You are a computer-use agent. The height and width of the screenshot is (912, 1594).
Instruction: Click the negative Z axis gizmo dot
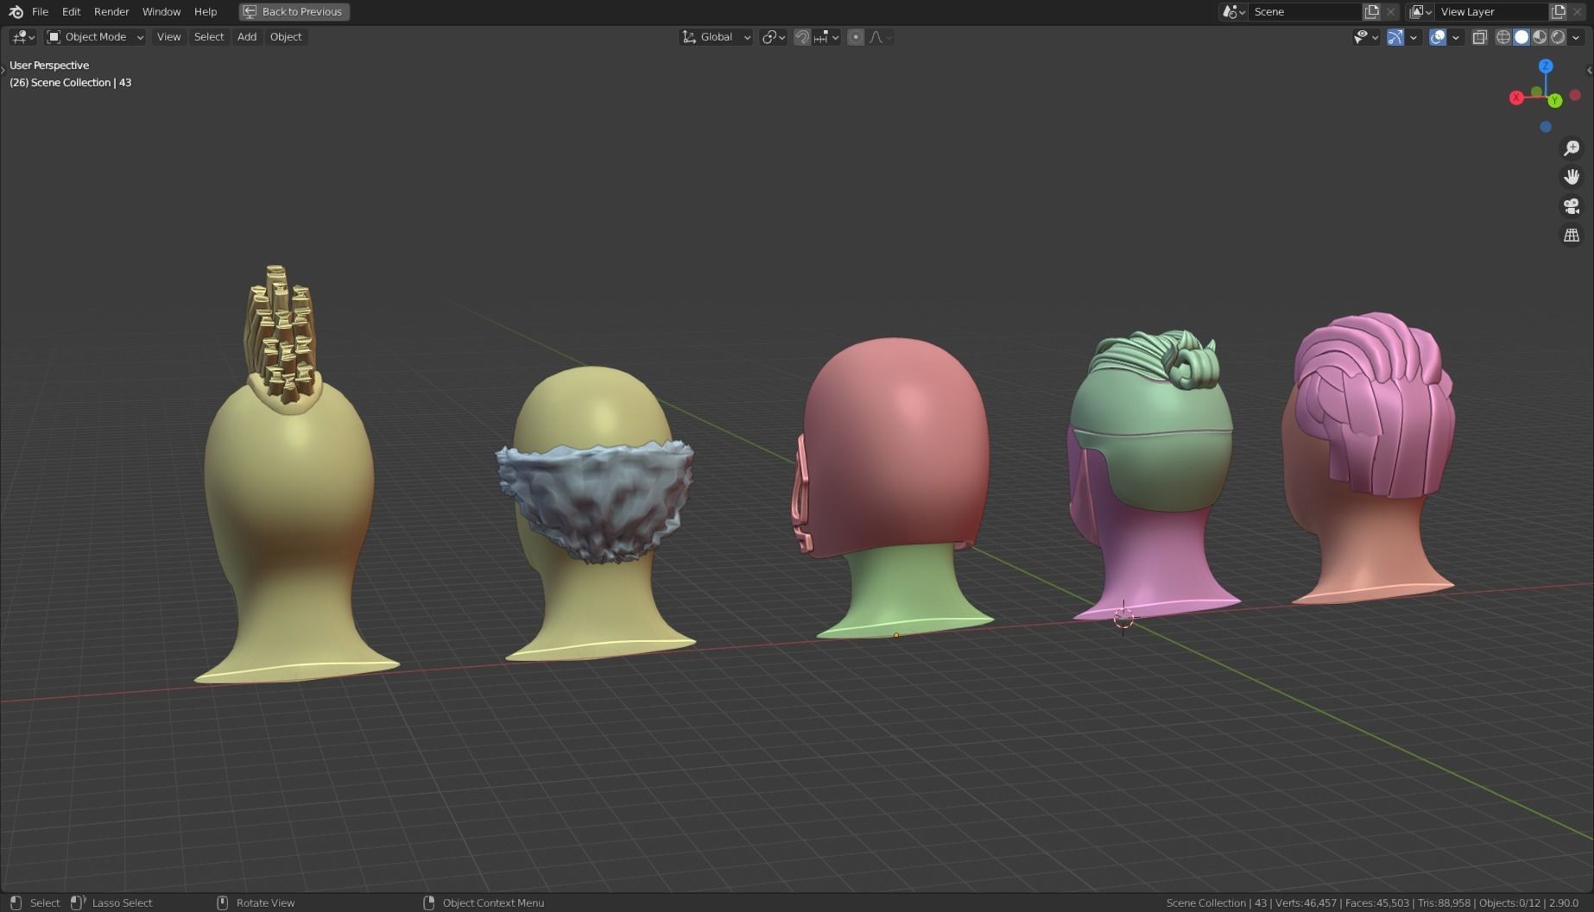1546,127
